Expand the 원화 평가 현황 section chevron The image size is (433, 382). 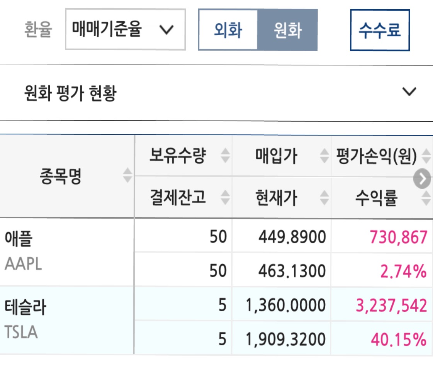click(409, 92)
